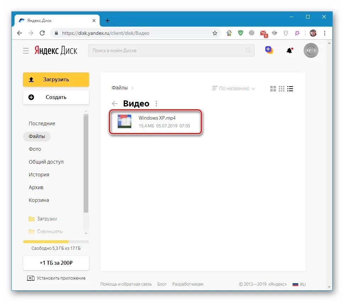The height and width of the screenshot is (302, 344).
Task: Click the search field Поиск в моём Диске
Action: click(x=171, y=50)
